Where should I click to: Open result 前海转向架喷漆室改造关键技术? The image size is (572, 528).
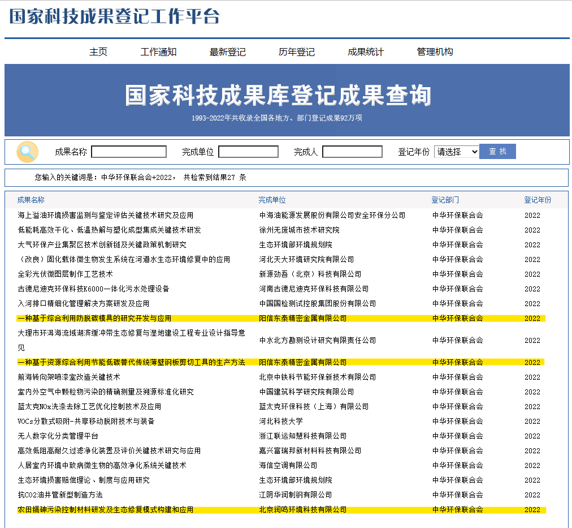[69, 377]
